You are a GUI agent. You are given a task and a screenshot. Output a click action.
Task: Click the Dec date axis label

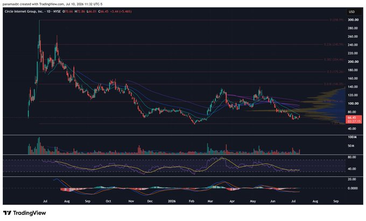150,201
